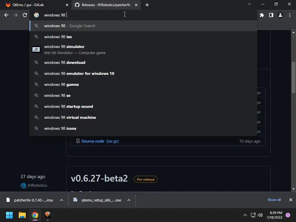
Task: Click search icon beside 'windows 98 games'
Action: [x=36, y=84]
